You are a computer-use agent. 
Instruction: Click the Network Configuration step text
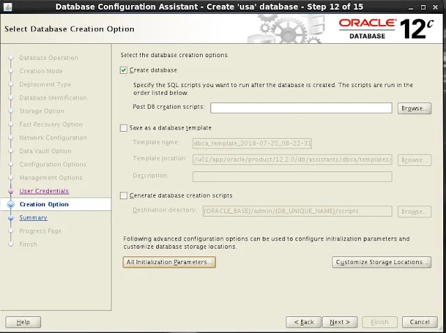point(53,138)
